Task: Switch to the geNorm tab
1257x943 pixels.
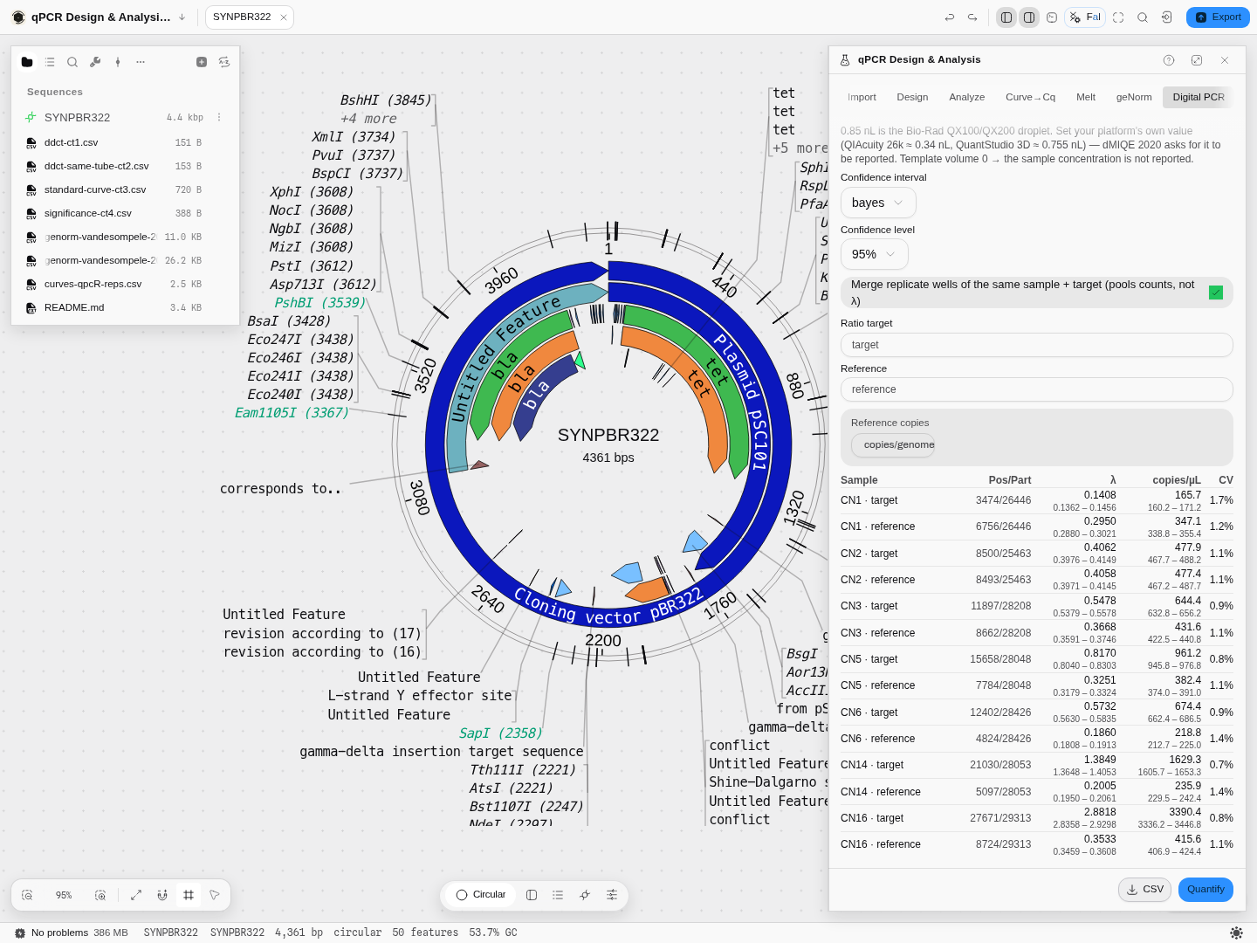Action: coord(1134,97)
